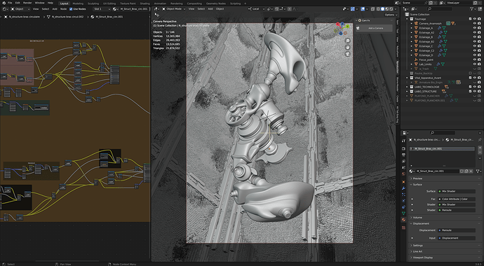Open the Particles properties tab icon

(404, 195)
